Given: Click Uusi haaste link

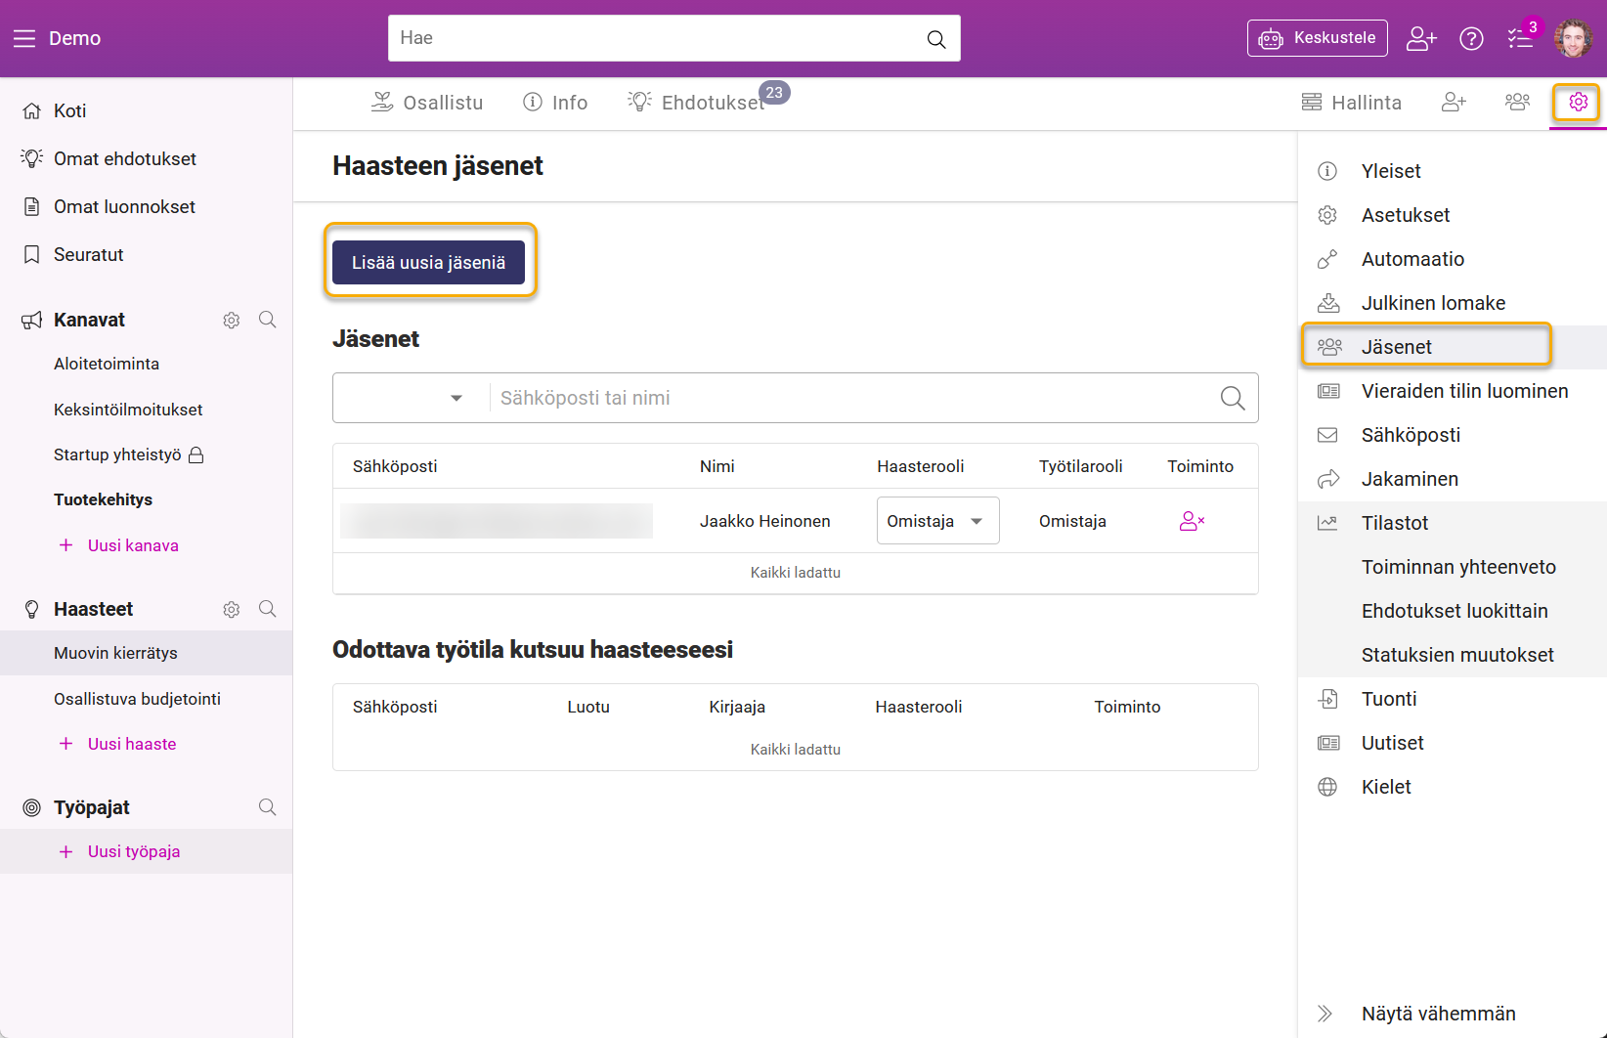Looking at the screenshot, I should (132, 744).
